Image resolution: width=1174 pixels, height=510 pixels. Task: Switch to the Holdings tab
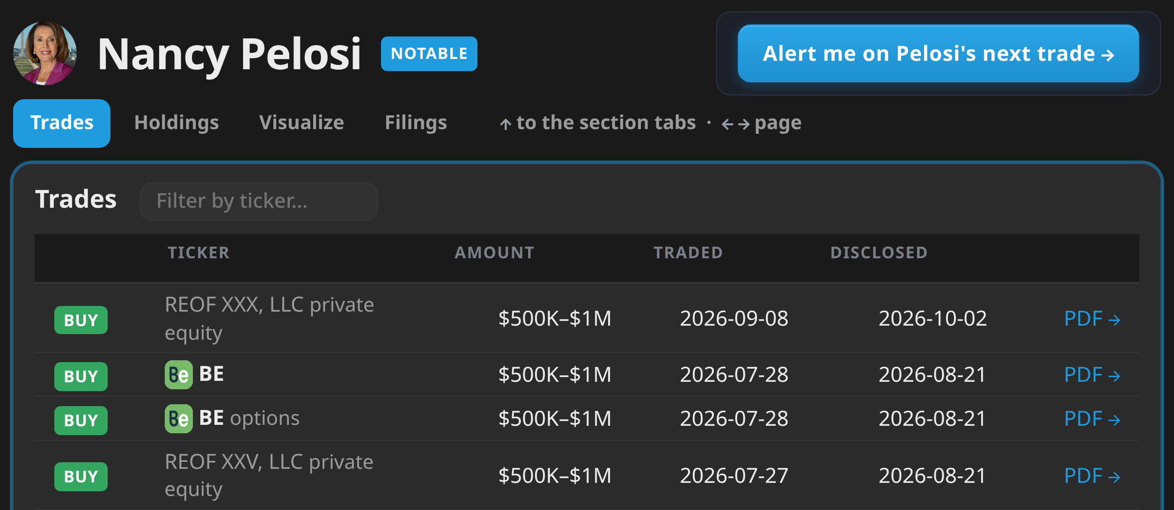(176, 123)
